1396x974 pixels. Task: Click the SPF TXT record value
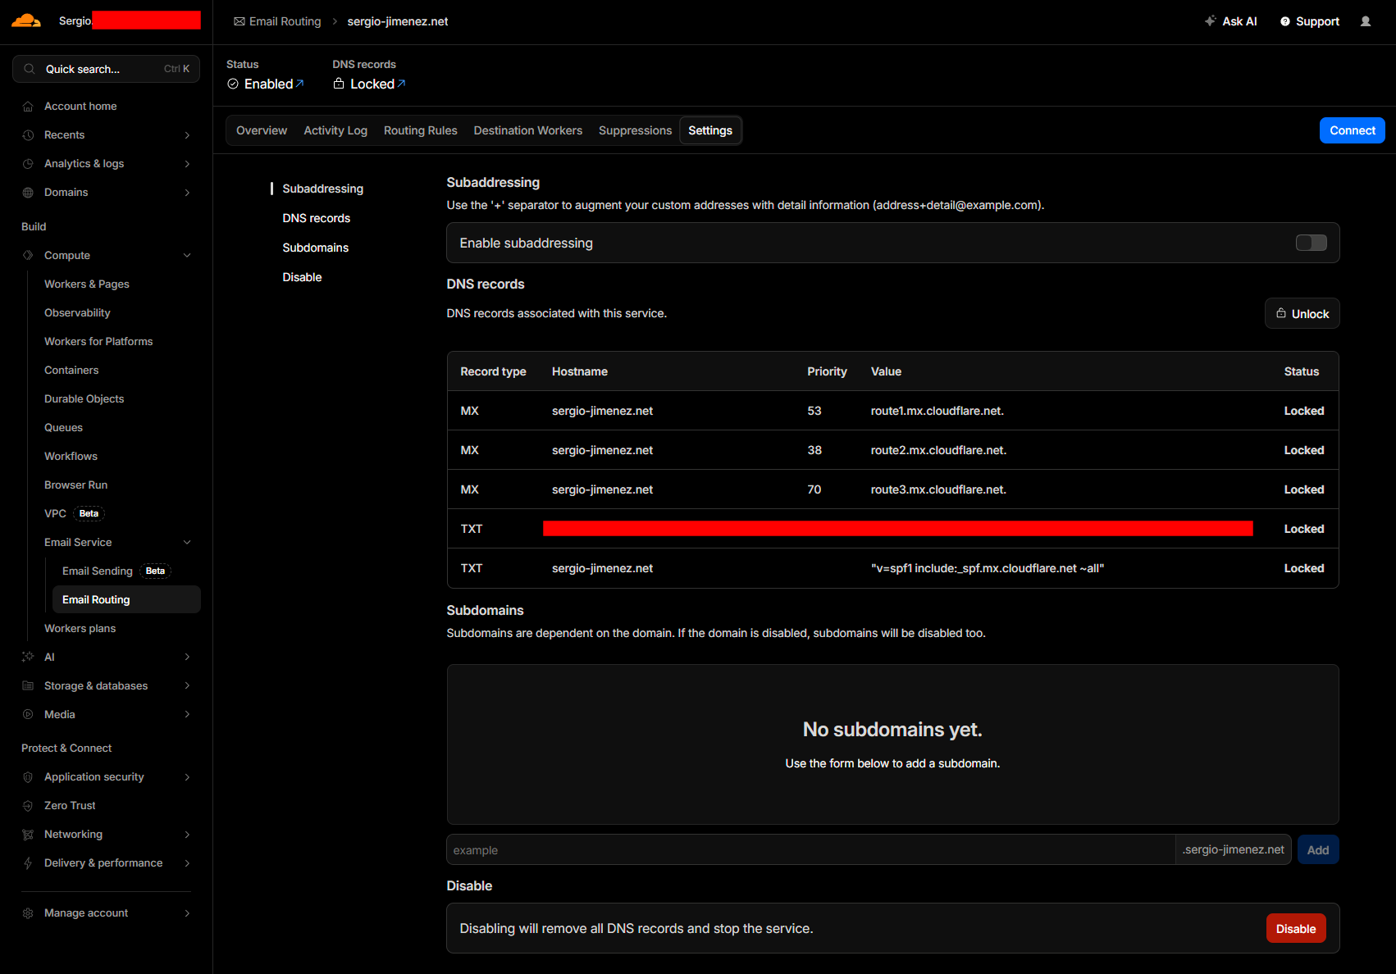[987, 568]
